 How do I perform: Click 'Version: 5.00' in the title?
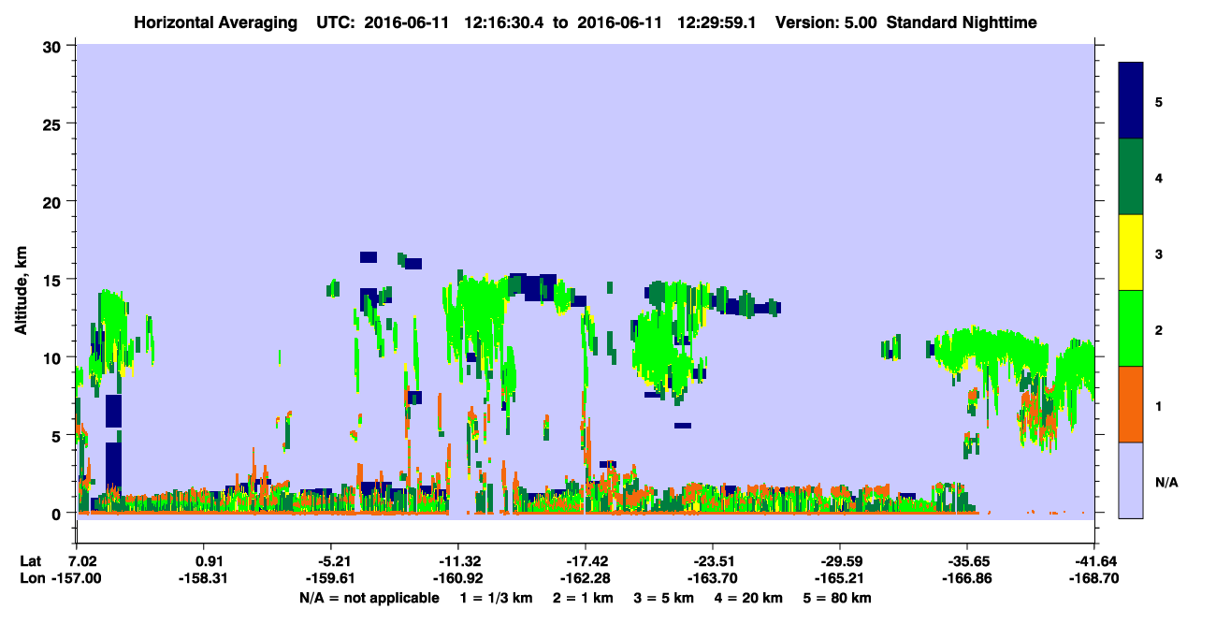tap(826, 22)
